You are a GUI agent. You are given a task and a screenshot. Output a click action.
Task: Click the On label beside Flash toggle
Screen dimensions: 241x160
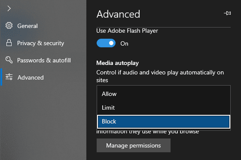(124, 43)
